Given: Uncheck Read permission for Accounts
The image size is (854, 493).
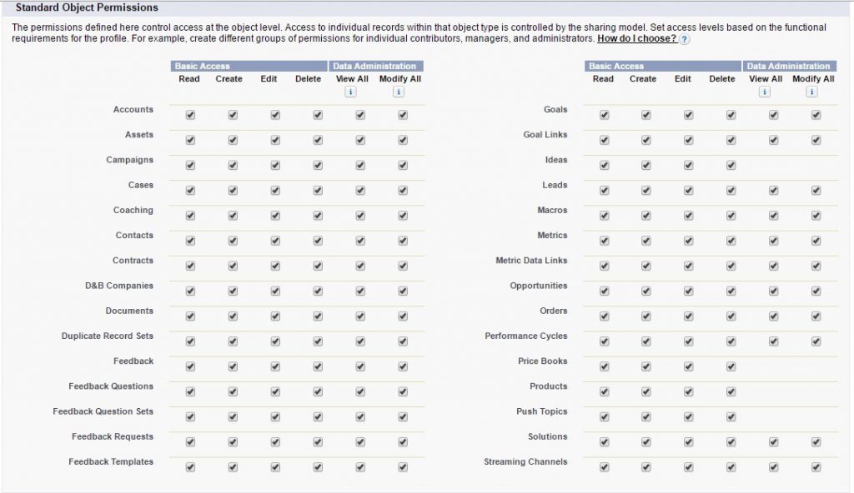Looking at the screenshot, I should (x=190, y=116).
